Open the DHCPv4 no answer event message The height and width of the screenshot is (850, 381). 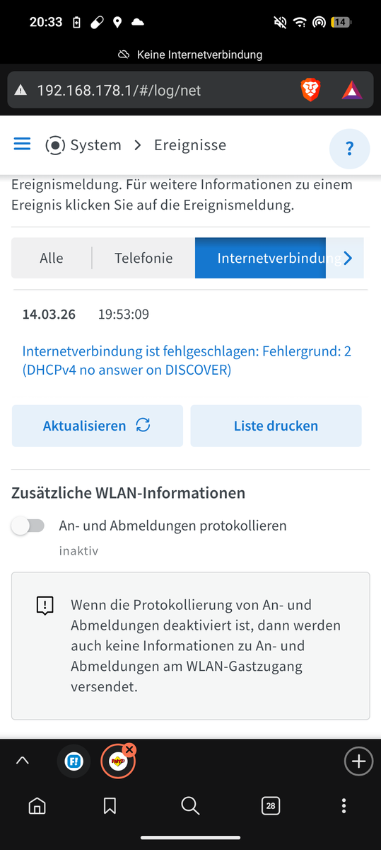(x=187, y=361)
